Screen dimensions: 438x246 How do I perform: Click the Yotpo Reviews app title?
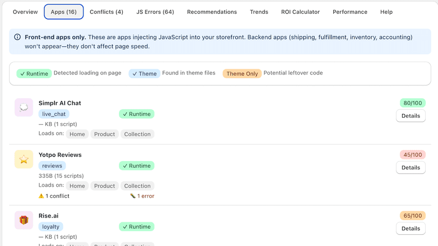coord(60,155)
